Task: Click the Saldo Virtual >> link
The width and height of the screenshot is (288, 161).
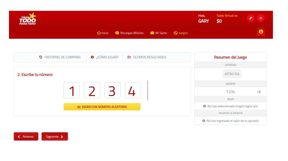Action: (x=227, y=16)
